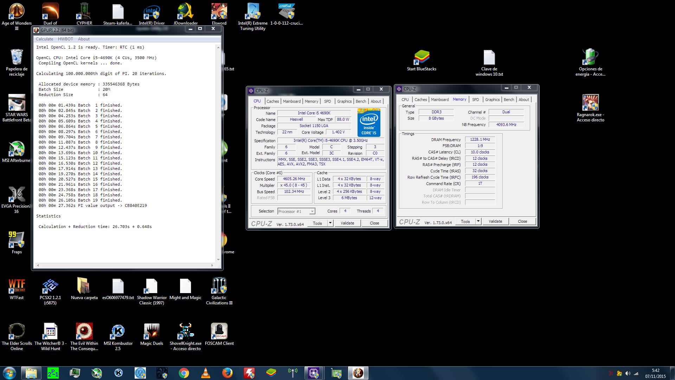
Task: Open Google Chrome from the taskbar
Action: [x=184, y=373]
